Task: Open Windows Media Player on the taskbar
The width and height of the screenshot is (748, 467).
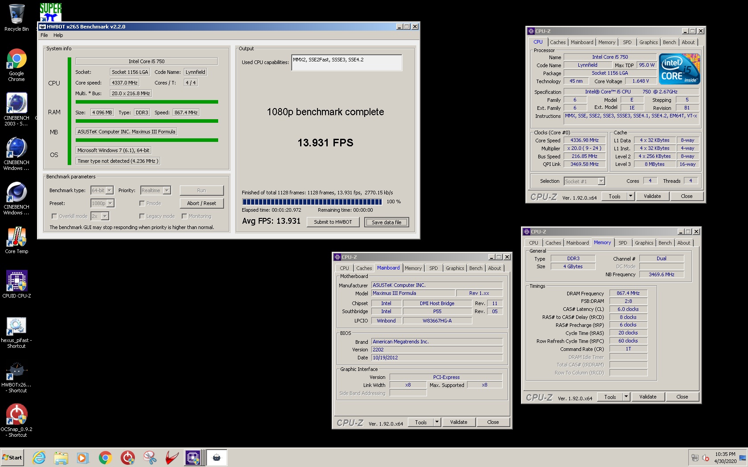Action: coord(83,458)
